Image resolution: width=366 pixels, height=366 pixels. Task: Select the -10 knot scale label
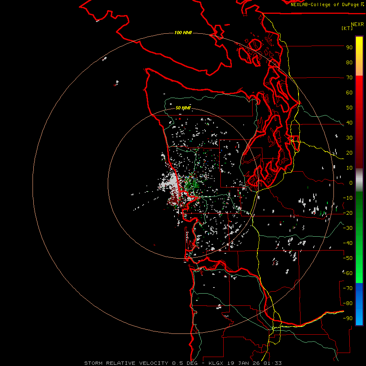348,198
